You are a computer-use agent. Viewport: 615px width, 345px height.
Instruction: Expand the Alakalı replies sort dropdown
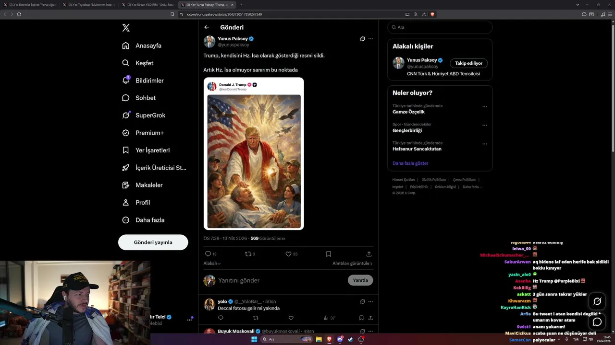click(212, 264)
